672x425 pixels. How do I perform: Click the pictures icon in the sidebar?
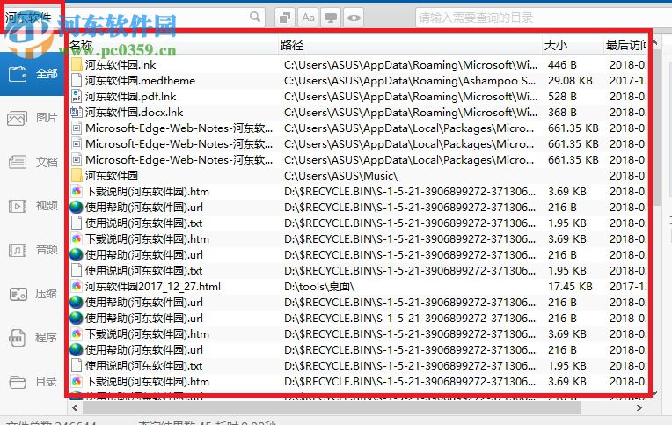(x=17, y=118)
